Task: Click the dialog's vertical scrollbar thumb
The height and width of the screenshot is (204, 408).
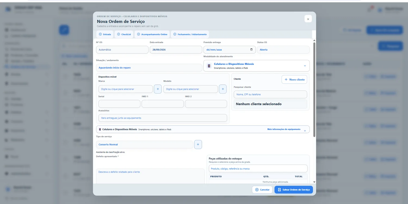Action: click(x=314, y=90)
